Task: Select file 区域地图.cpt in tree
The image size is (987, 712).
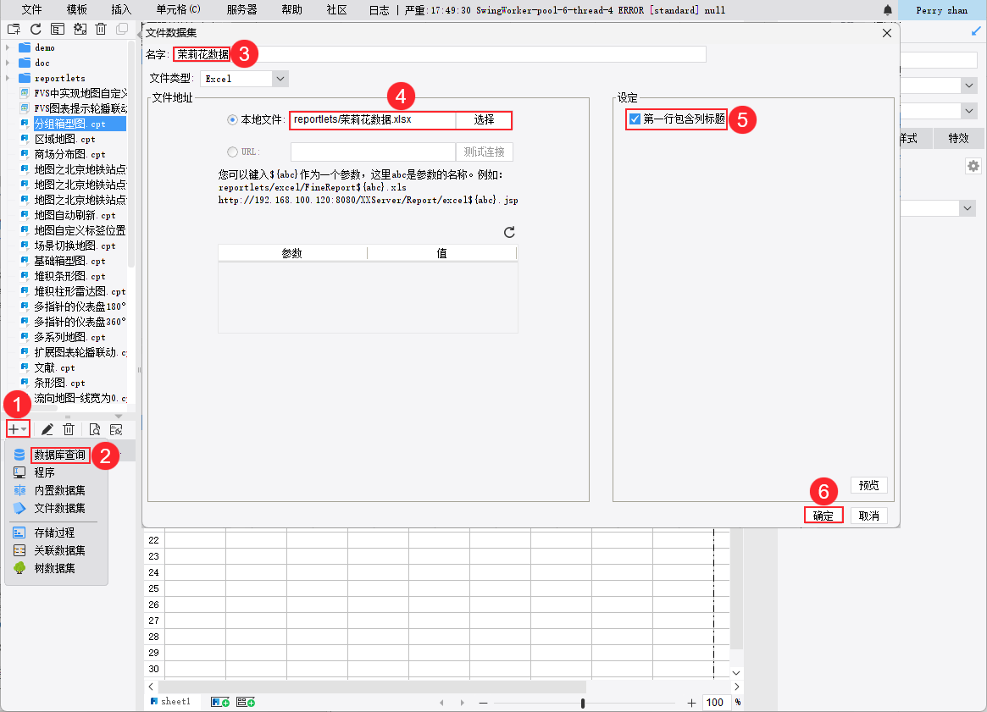Action: (x=65, y=139)
